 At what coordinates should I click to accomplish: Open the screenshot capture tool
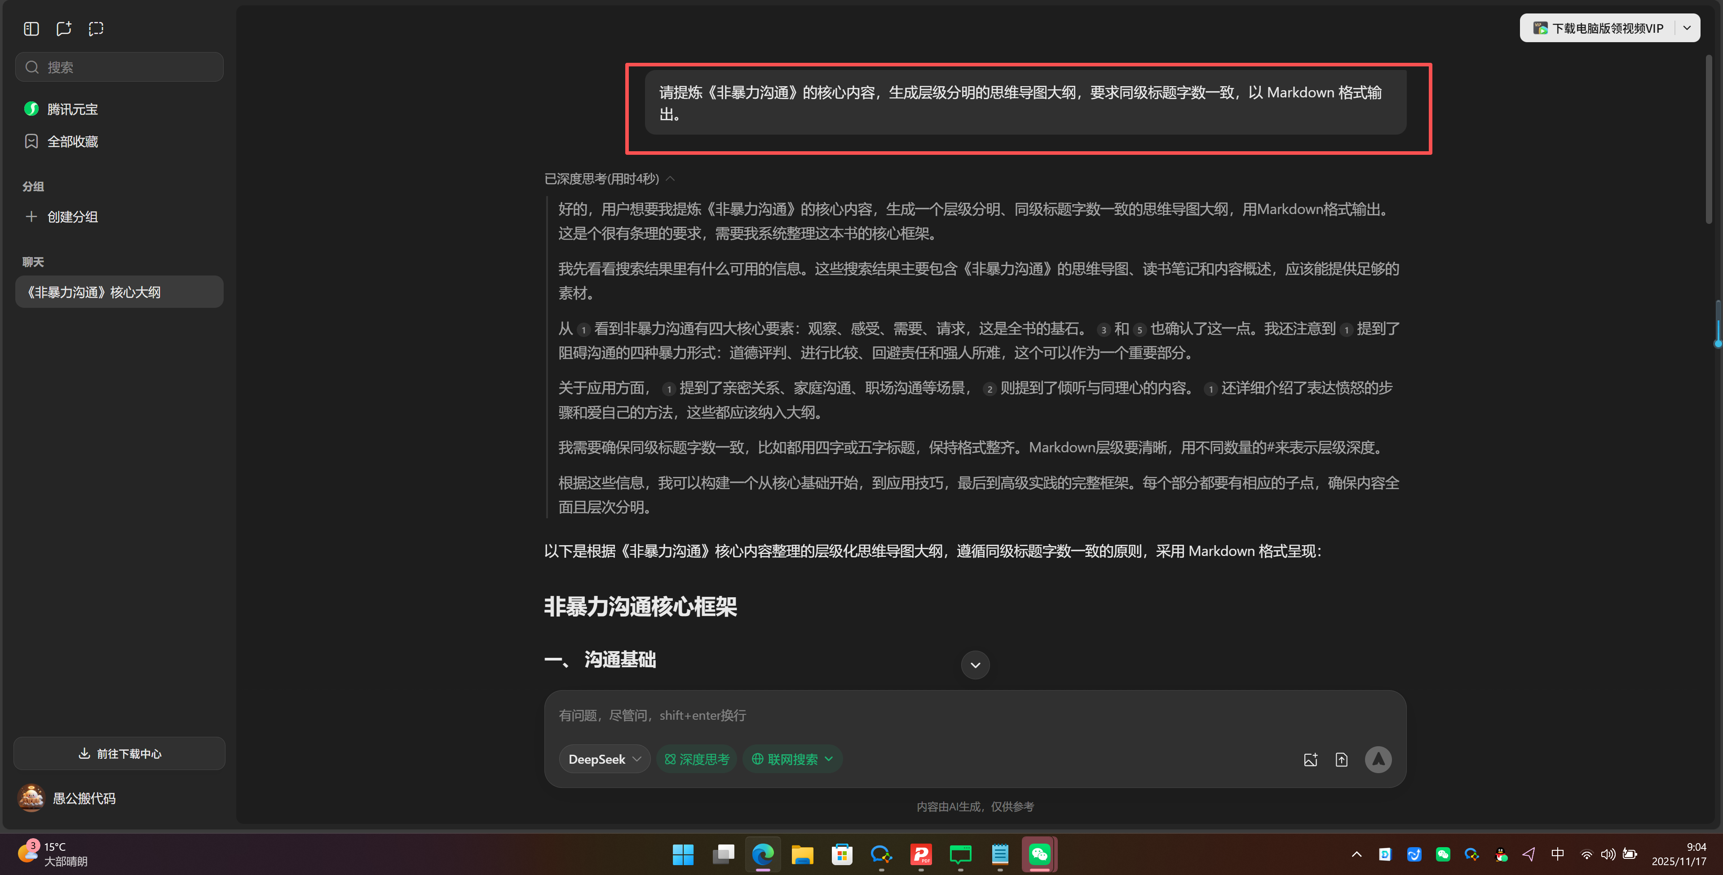coord(96,28)
